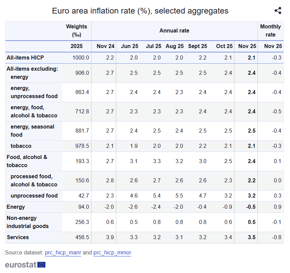The height and width of the screenshot is (273, 290).
Task: Click Services annual rate value 3.5
Action: [x=251, y=237]
